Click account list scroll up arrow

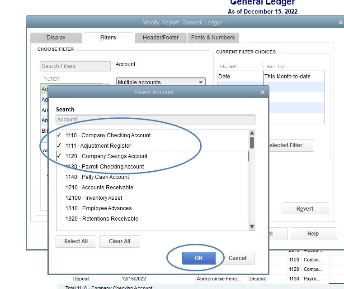pyautogui.click(x=252, y=133)
